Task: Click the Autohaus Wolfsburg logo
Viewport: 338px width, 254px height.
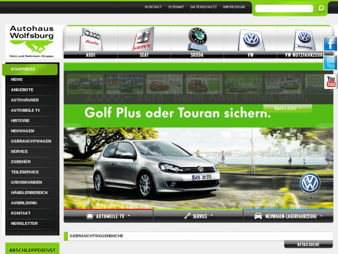Action: coord(32,41)
